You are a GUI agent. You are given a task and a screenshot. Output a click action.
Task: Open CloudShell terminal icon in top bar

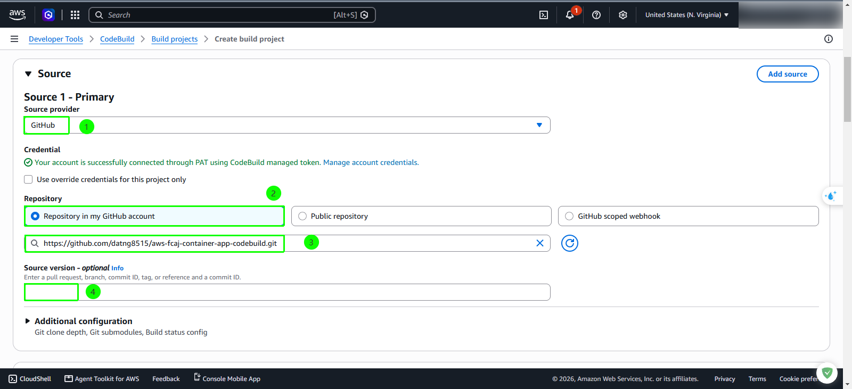click(544, 15)
